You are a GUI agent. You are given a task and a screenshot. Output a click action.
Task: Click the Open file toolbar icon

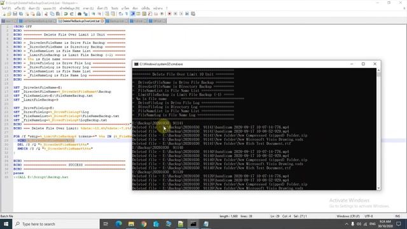click(x=9, y=14)
